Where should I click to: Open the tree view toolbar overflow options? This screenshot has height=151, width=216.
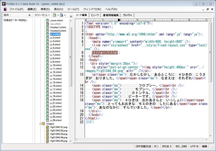[x=71, y=16]
